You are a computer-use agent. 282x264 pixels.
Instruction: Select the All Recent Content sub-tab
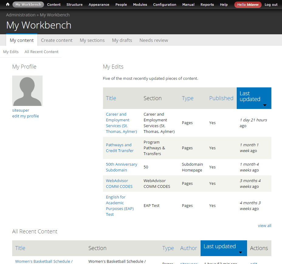point(41,52)
